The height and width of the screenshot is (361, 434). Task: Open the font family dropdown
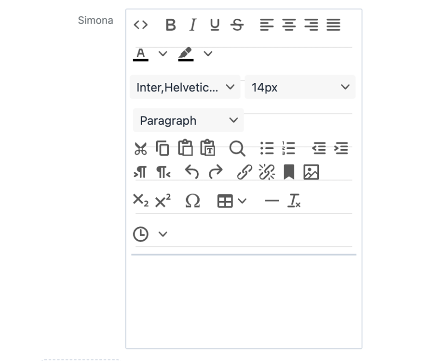pos(185,87)
